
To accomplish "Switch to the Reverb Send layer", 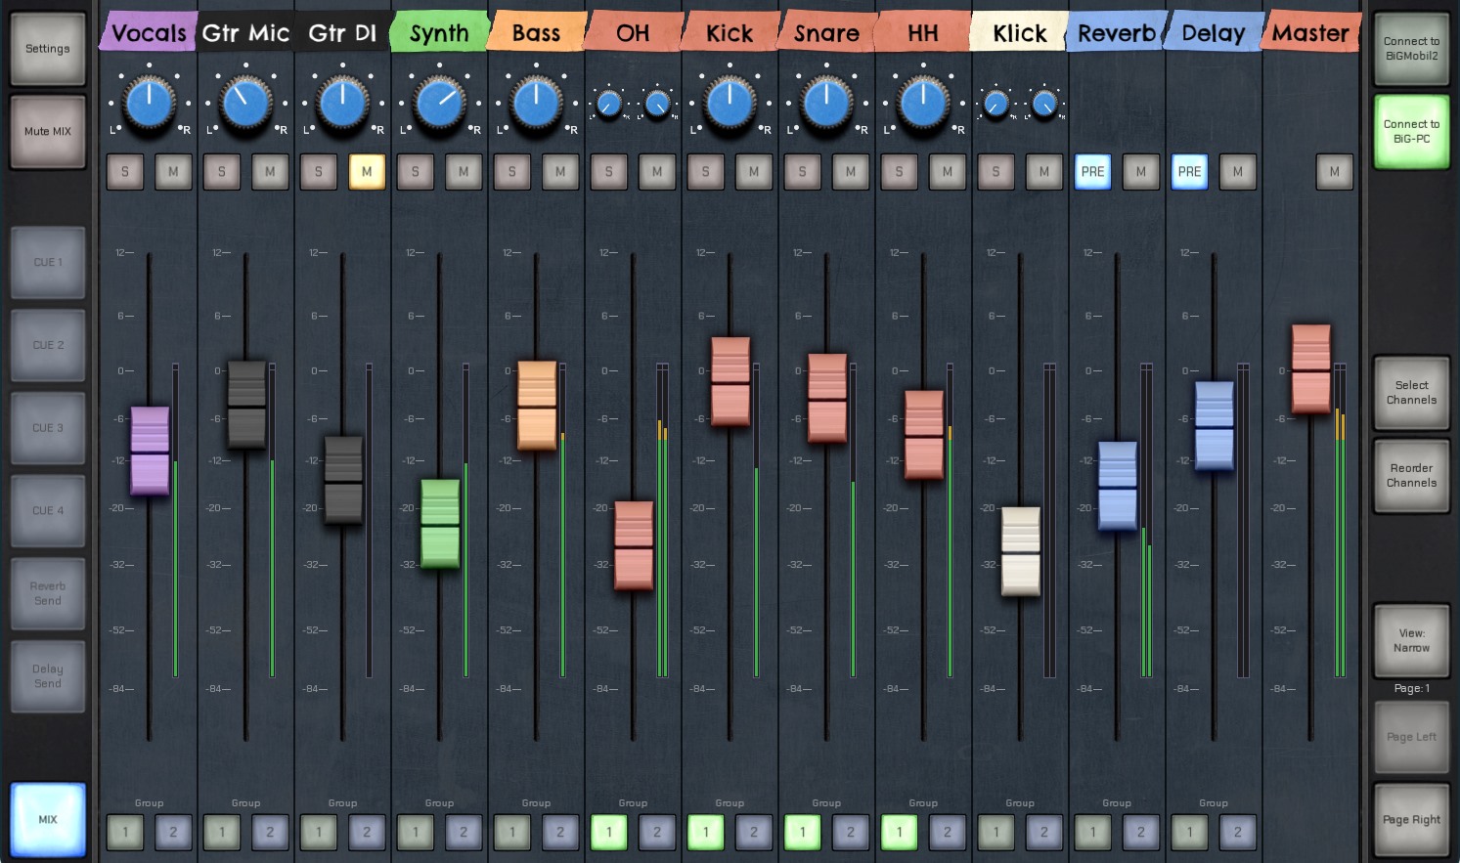I will (48, 593).
